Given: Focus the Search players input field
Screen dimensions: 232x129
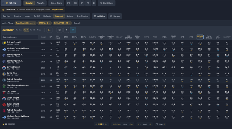Looking at the screenshot, I should tap(20, 37).
